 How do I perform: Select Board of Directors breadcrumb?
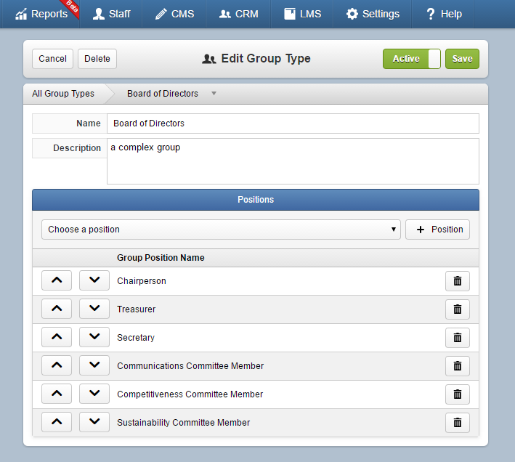point(163,94)
